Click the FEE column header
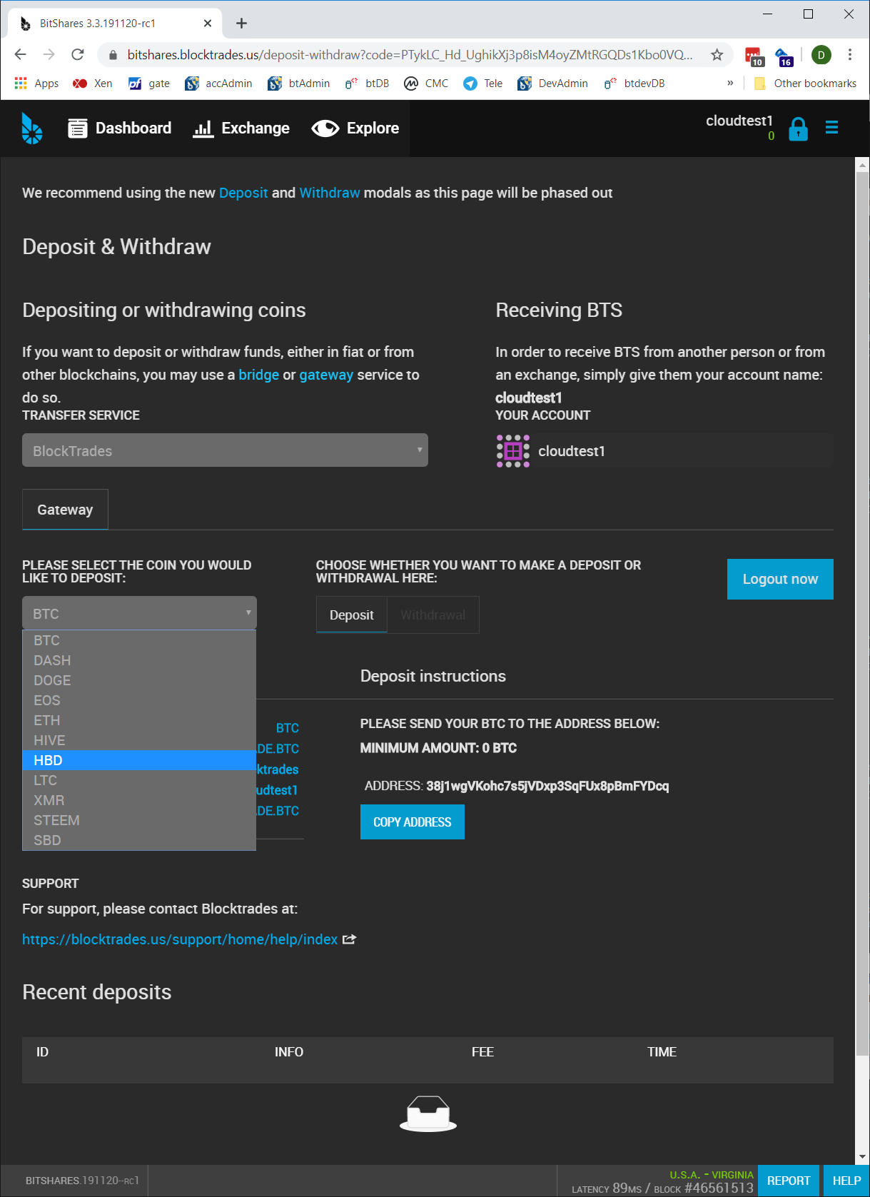The image size is (870, 1197). pyautogui.click(x=482, y=1051)
